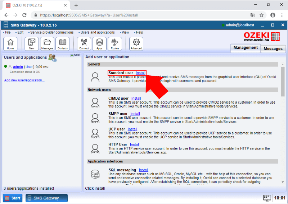Open the Routes signpost toolbar icon

coord(115,44)
